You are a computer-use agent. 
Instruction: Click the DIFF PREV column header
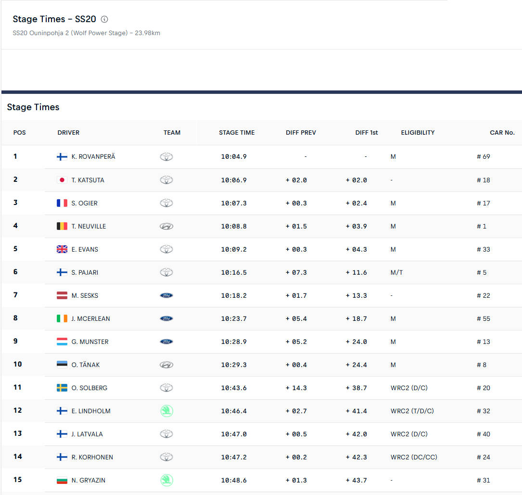301,132
